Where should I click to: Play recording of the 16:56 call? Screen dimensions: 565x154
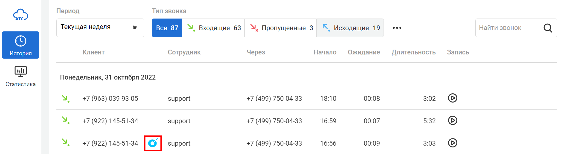pos(452,143)
